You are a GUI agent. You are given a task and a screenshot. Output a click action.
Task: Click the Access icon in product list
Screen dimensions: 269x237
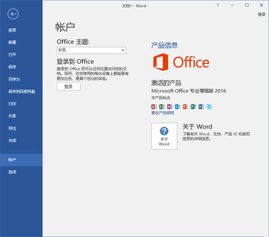[x=154, y=107]
